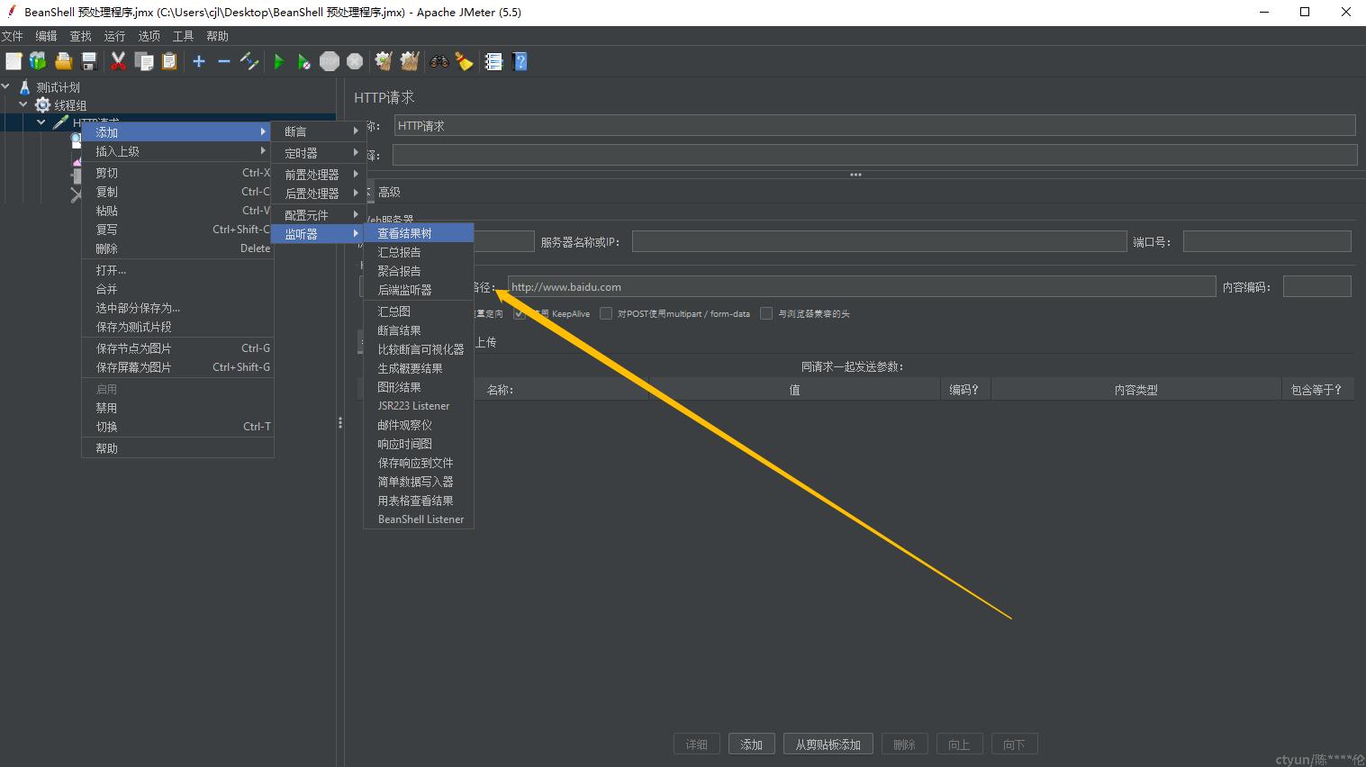The width and height of the screenshot is (1366, 767).
Task: Open the 帮助 menu in menu bar
Action: [217, 36]
